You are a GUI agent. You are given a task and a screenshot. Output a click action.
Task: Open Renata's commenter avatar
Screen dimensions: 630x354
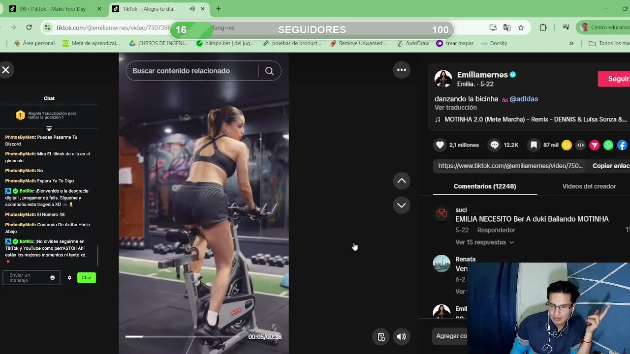(x=441, y=263)
